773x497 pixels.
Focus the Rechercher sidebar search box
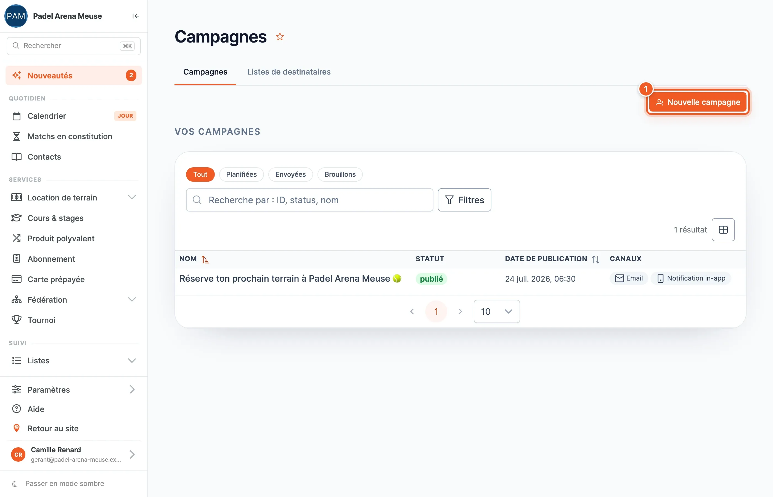73,46
